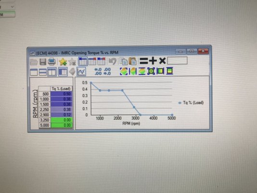The image size is (257, 193).
Task: Select the second blue-red table compare icon
Action: (92, 61)
